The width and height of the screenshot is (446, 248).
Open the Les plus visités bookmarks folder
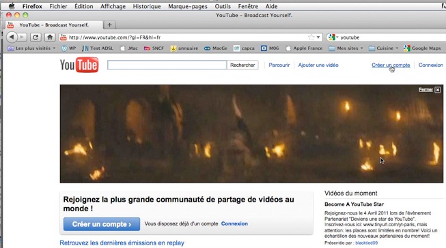pyautogui.click(x=31, y=48)
